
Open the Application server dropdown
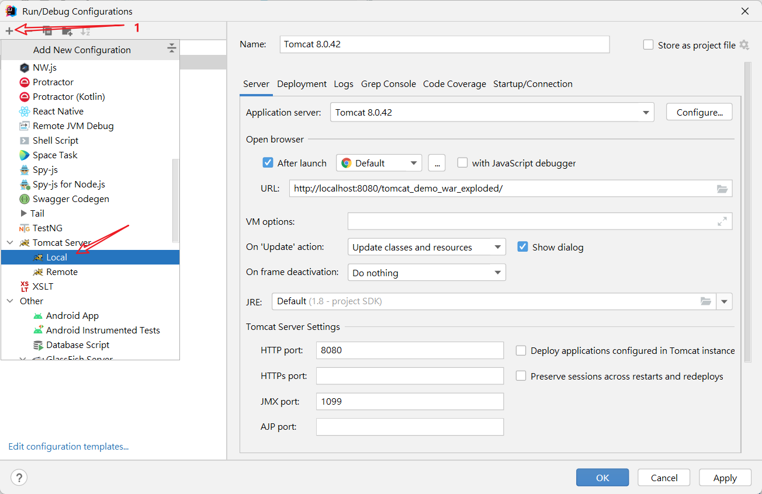(646, 112)
